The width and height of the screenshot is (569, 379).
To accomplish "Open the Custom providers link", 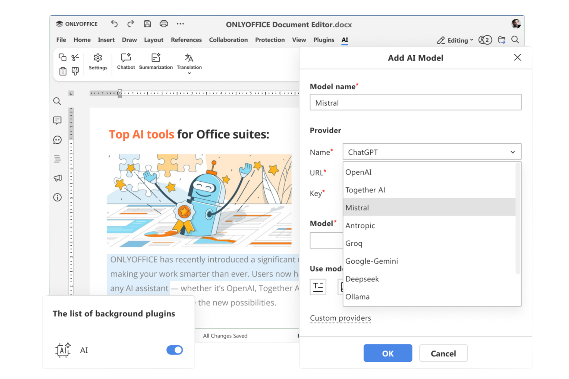I will coord(340,318).
